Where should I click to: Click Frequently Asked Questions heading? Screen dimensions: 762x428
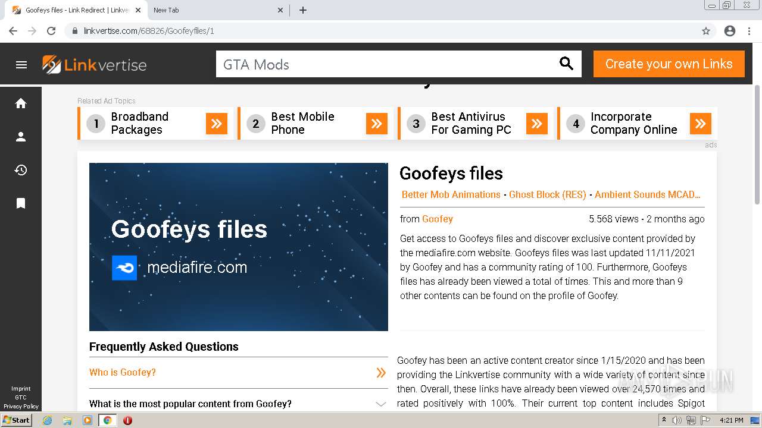pyautogui.click(x=164, y=347)
